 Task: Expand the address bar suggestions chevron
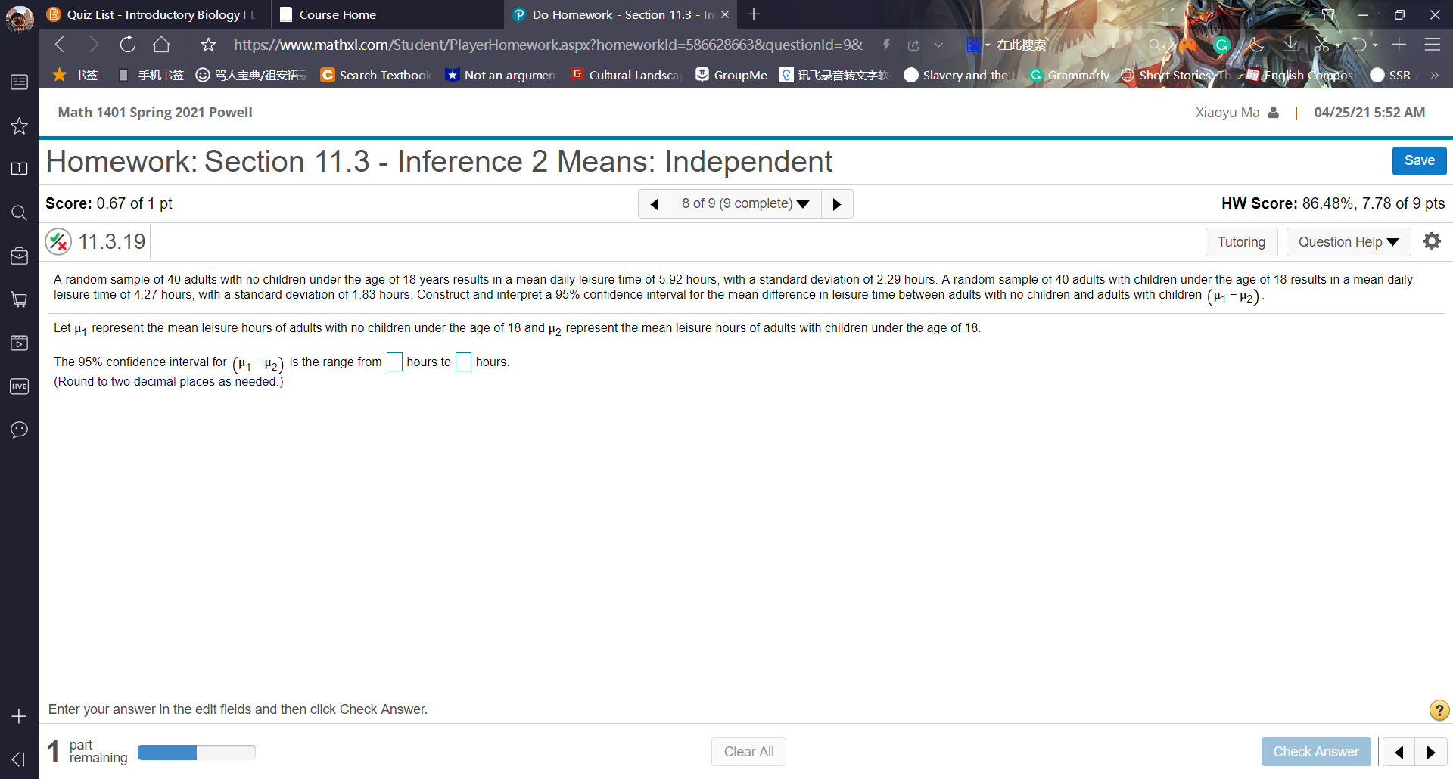point(939,45)
